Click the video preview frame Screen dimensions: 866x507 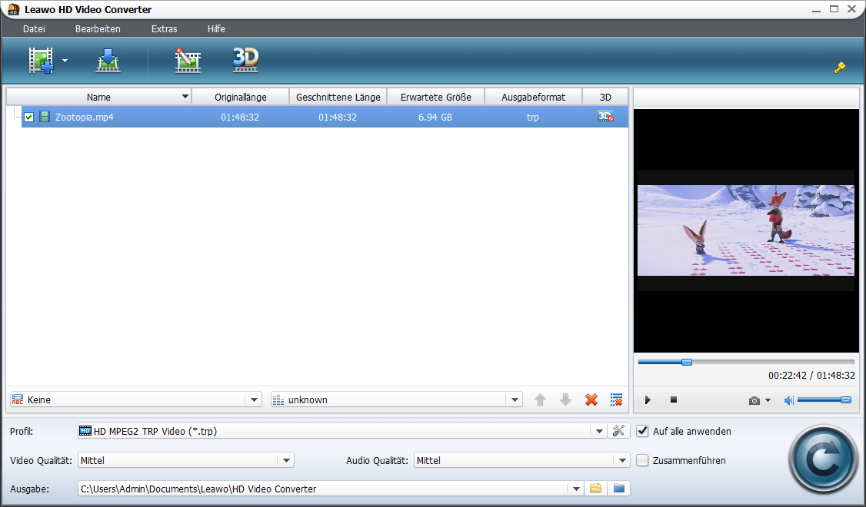[745, 230]
